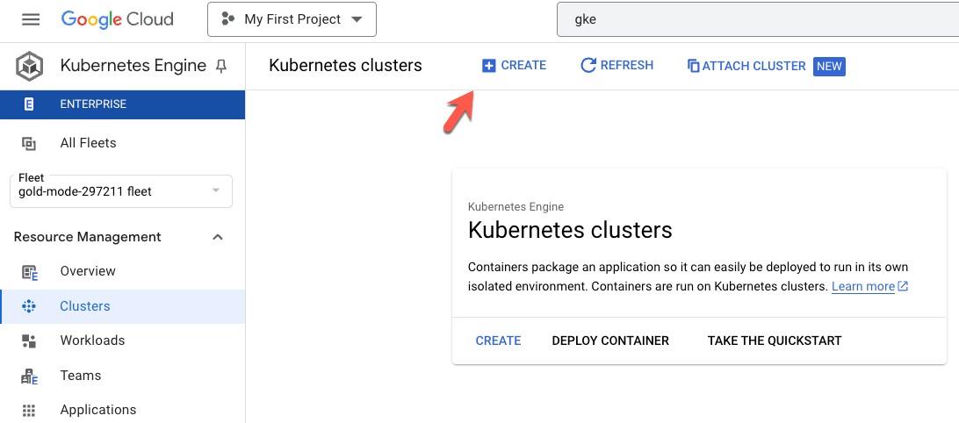This screenshot has width=959, height=423.
Task: Click the Resource Management section label
Action: click(88, 237)
